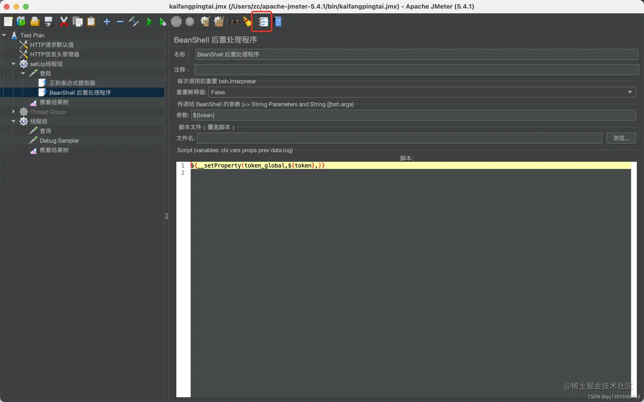Clear results with single broom-gear icon
This screenshot has height=402, width=644.
[x=205, y=21]
